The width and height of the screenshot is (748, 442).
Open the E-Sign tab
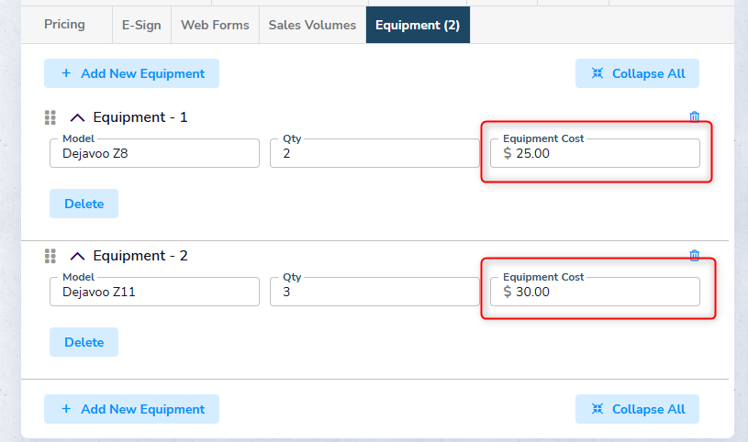point(141,26)
